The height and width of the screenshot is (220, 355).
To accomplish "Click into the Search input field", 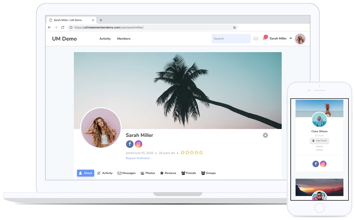I will [x=231, y=39].
